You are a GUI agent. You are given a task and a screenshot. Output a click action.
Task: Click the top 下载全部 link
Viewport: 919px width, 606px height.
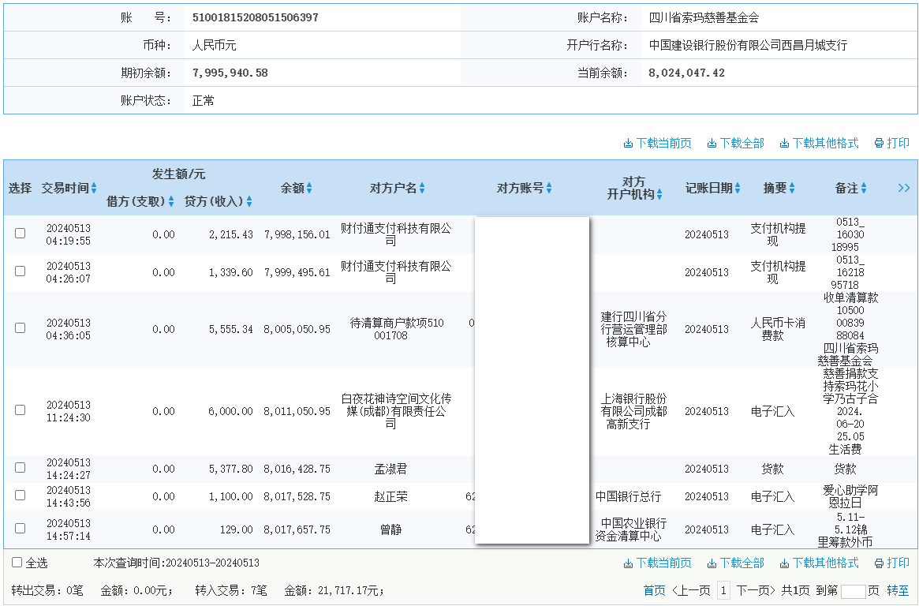pos(742,143)
